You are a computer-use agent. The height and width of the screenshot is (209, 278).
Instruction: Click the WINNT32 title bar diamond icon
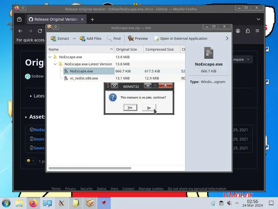click(114, 85)
